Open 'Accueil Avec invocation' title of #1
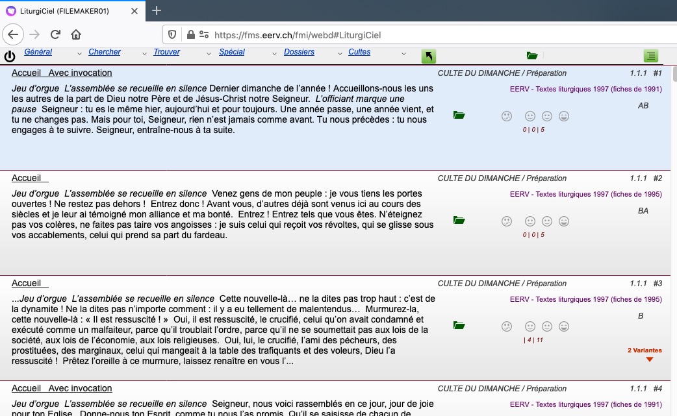 coord(62,73)
